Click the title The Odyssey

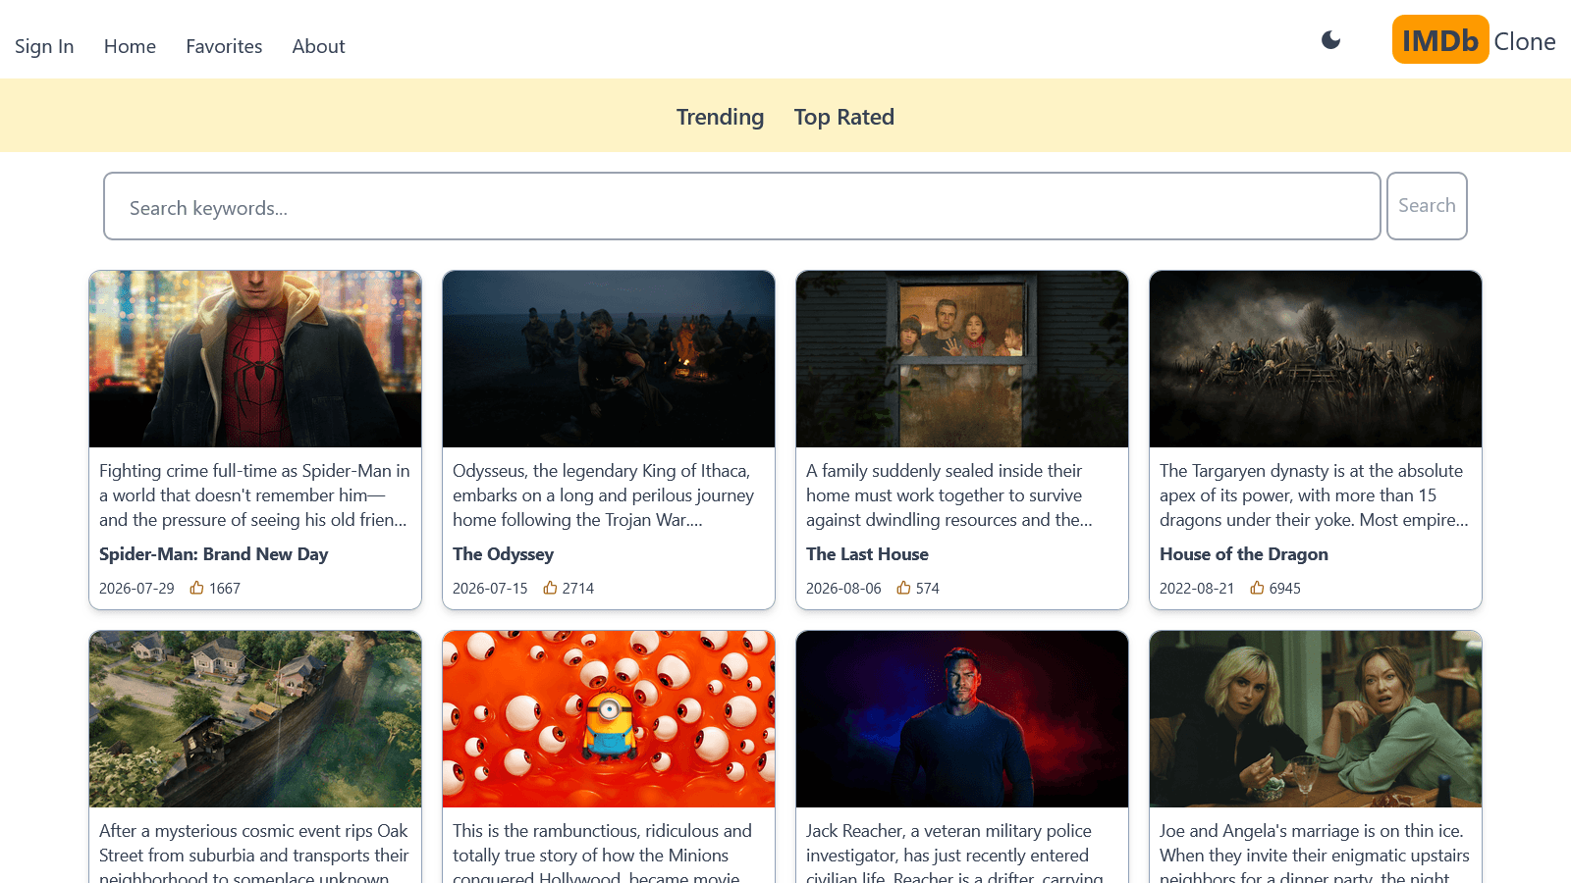tap(503, 554)
